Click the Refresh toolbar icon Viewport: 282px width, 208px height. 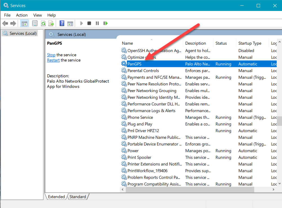click(43, 23)
